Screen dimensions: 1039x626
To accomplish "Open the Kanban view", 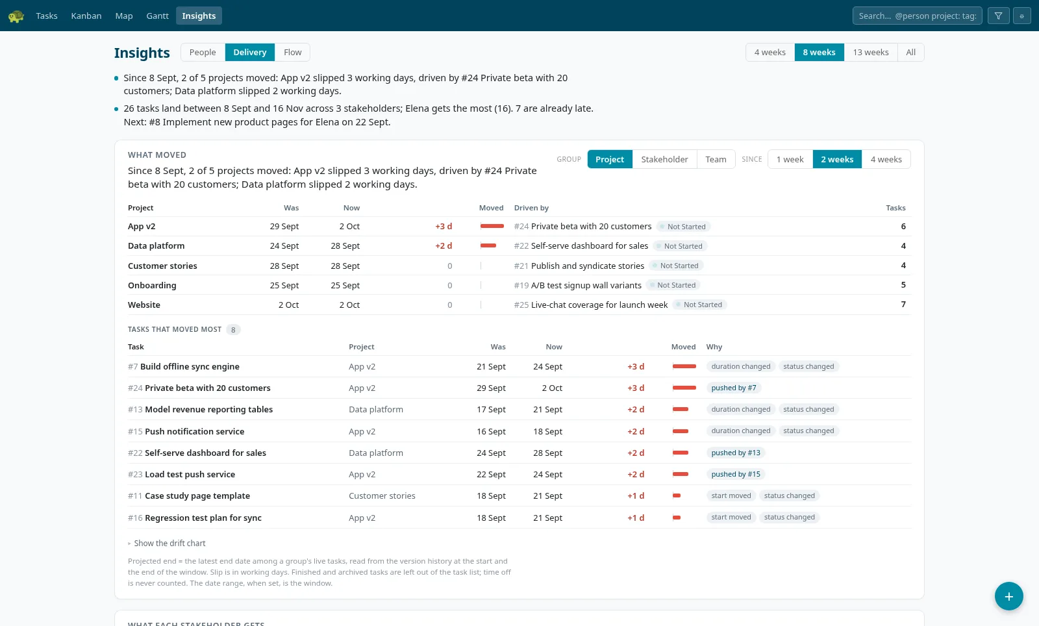I will (86, 16).
